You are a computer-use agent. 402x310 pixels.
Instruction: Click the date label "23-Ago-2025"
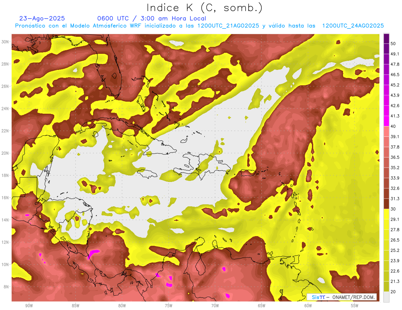42,18
